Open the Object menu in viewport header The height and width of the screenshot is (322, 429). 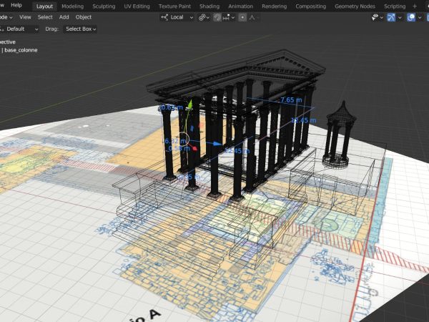pos(84,17)
